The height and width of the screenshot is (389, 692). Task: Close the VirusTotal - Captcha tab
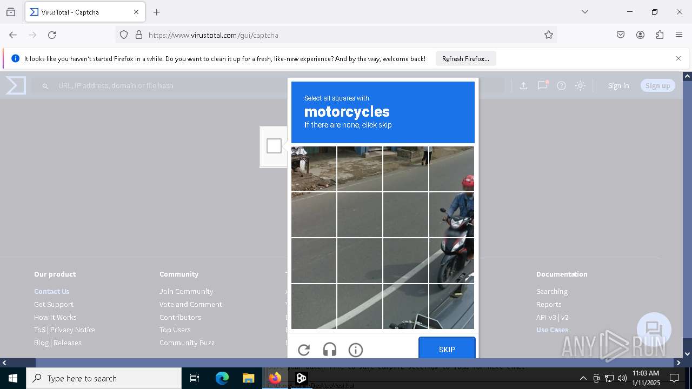pyautogui.click(x=136, y=12)
